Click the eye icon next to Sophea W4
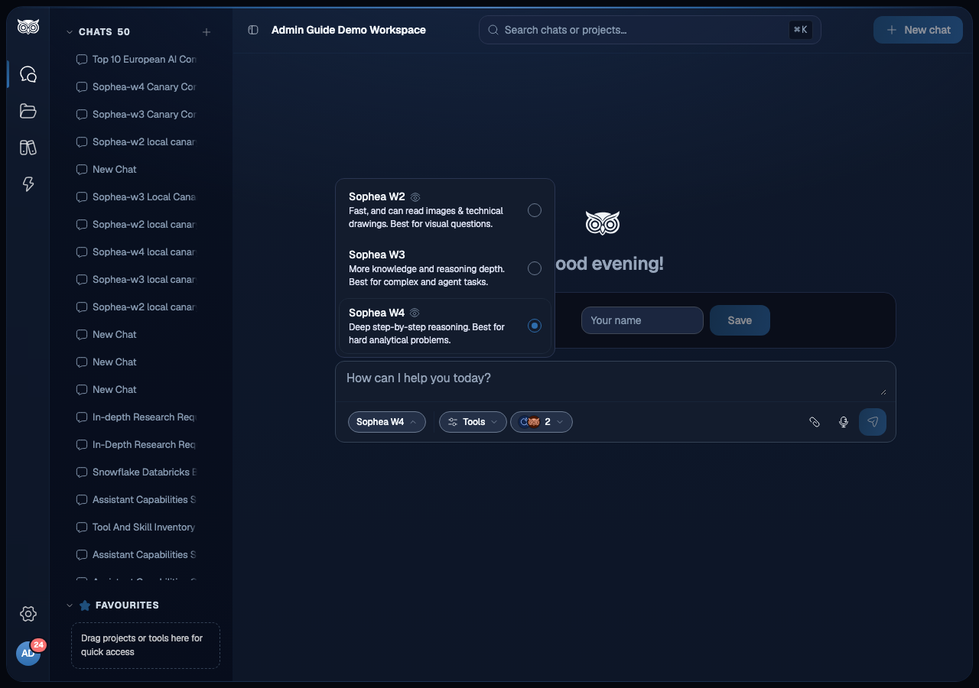This screenshot has height=688, width=979. (x=415, y=313)
